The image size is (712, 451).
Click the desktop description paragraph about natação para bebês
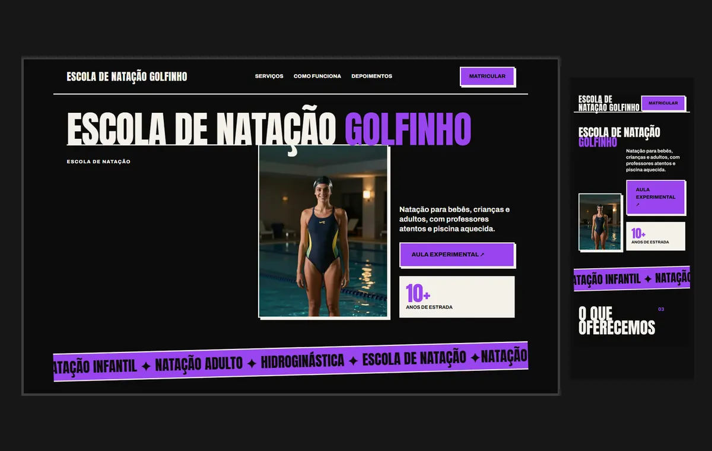(x=455, y=219)
